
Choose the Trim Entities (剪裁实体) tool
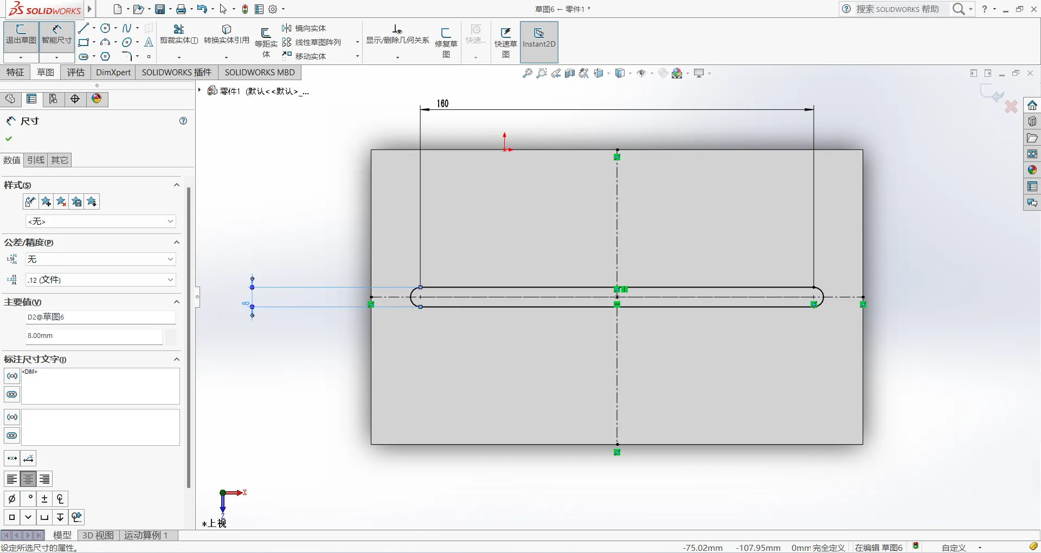[179, 35]
